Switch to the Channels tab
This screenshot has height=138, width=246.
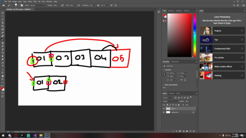(171, 94)
